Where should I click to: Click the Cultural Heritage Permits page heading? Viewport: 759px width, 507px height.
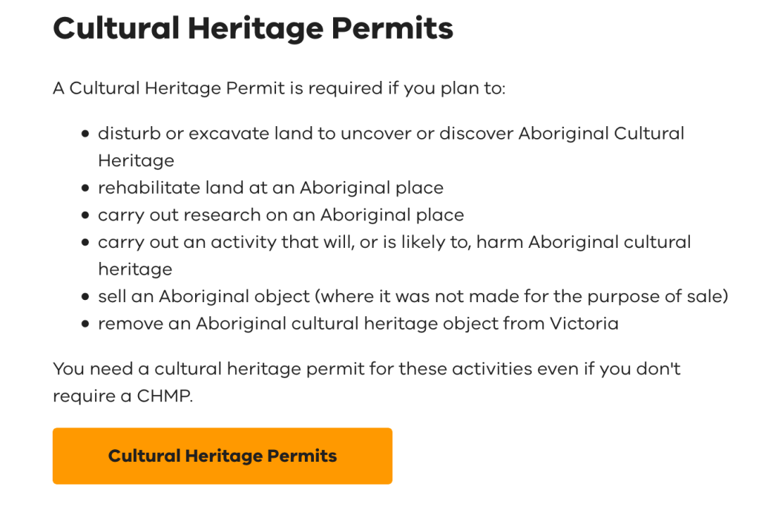[252, 29]
